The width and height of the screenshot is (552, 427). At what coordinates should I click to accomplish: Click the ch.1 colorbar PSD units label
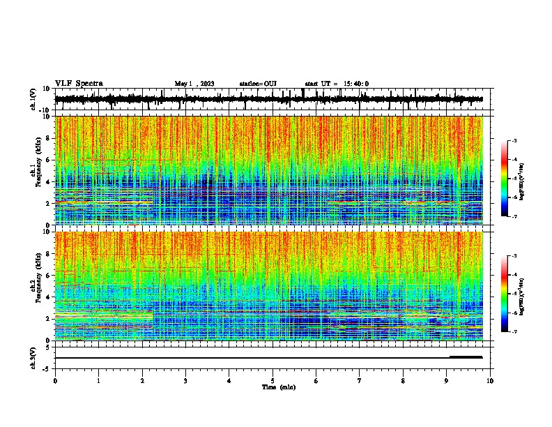coord(522,182)
